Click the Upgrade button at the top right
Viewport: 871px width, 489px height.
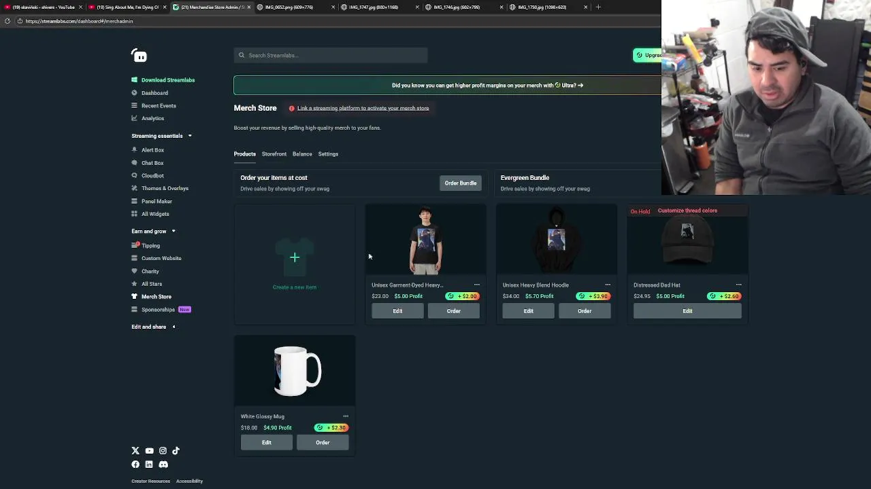pyautogui.click(x=647, y=55)
